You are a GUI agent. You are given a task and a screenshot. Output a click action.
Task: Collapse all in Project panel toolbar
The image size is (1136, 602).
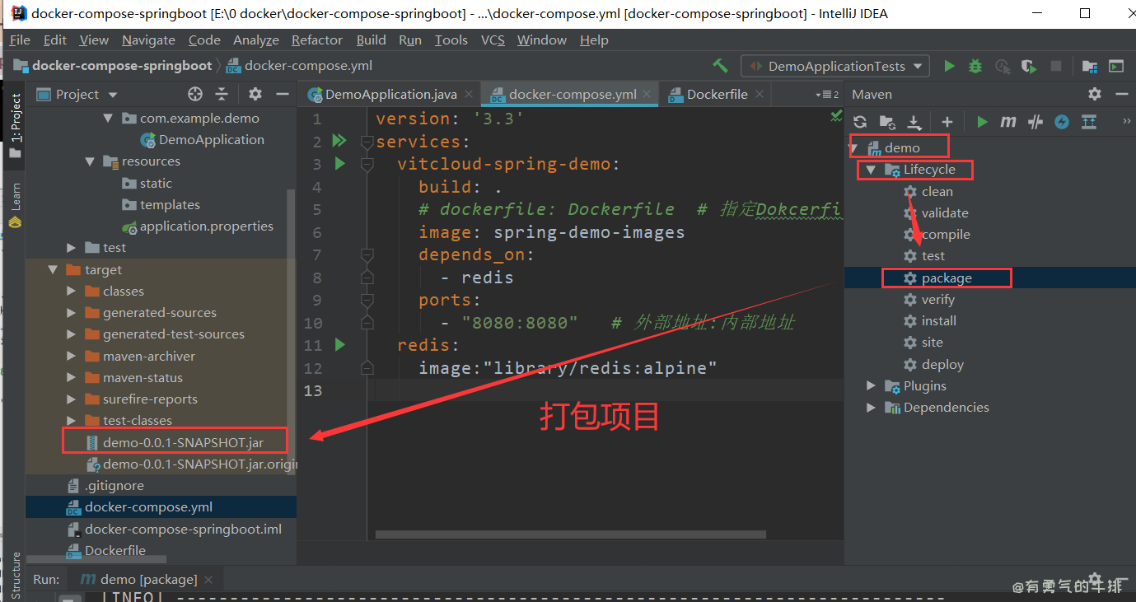click(222, 94)
